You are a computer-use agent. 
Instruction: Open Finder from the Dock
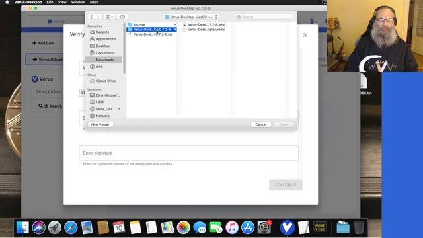pos(22,227)
